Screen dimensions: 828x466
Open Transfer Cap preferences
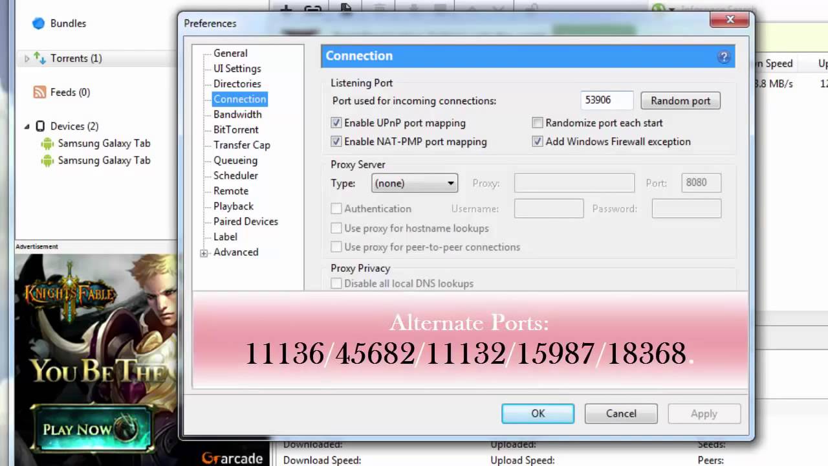click(x=242, y=145)
